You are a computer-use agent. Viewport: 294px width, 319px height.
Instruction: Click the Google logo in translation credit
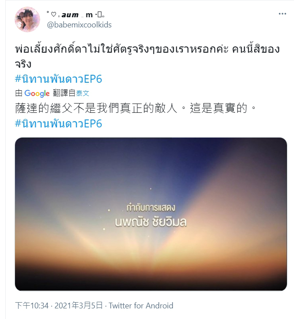[37, 93]
